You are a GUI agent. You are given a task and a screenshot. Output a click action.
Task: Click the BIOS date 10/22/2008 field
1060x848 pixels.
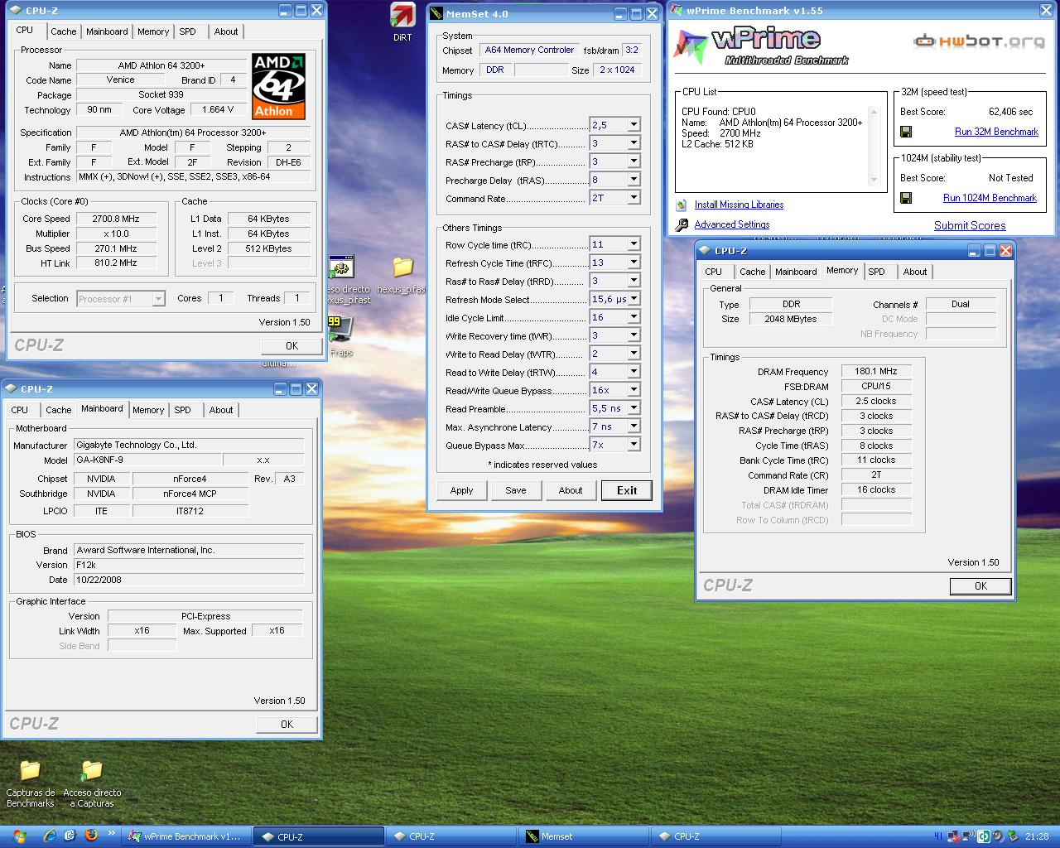[189, 580]
